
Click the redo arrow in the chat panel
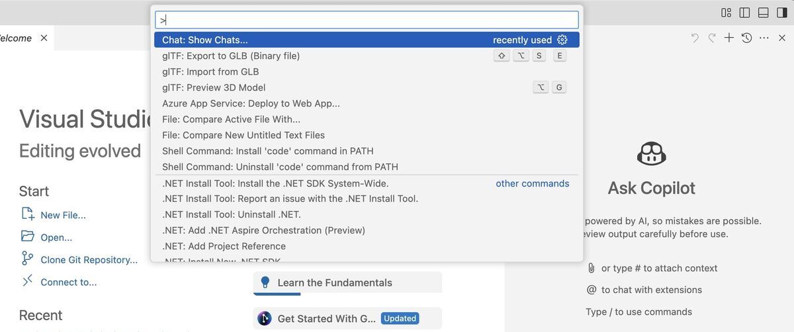pos(712,38)
